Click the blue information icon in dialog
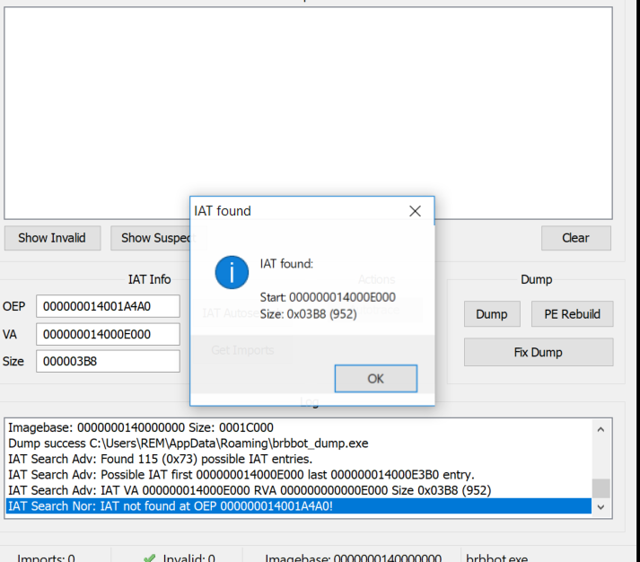640x562 pixels. tap(232, 270)
